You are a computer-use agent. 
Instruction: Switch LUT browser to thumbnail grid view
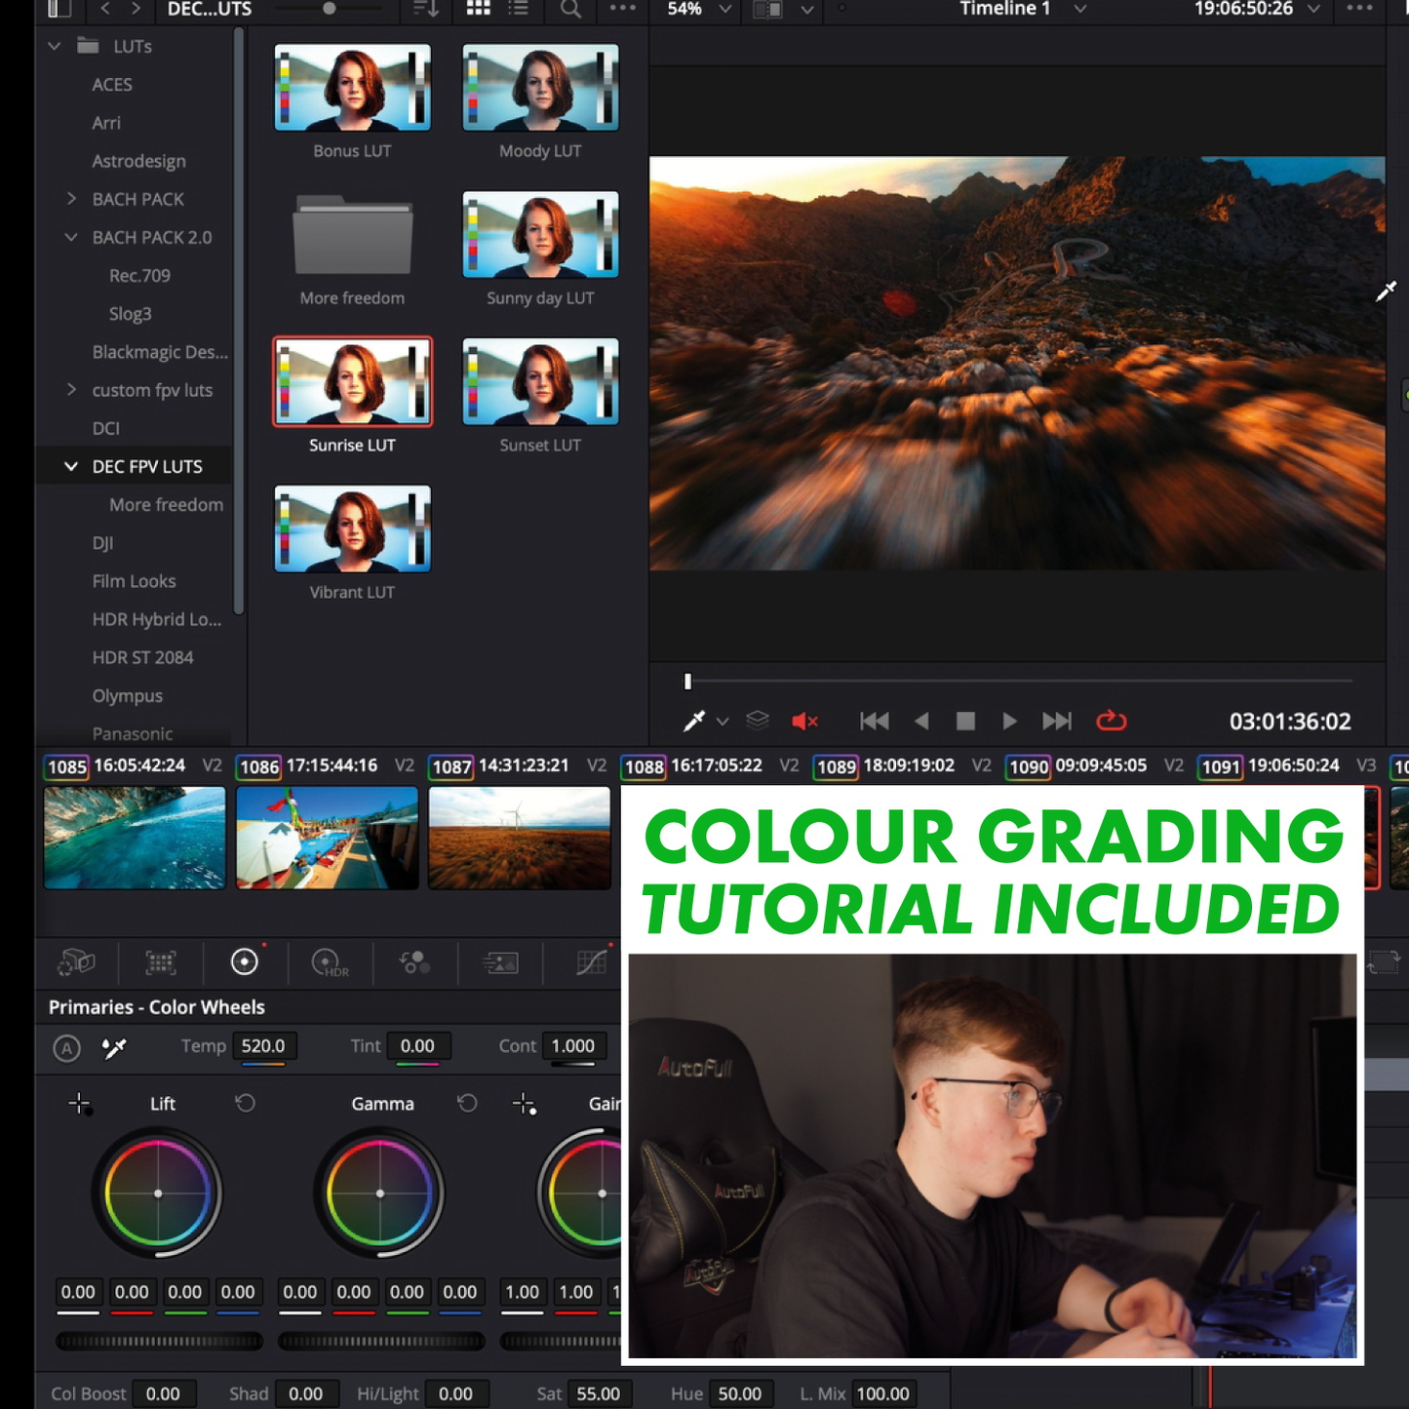[478, 10]
